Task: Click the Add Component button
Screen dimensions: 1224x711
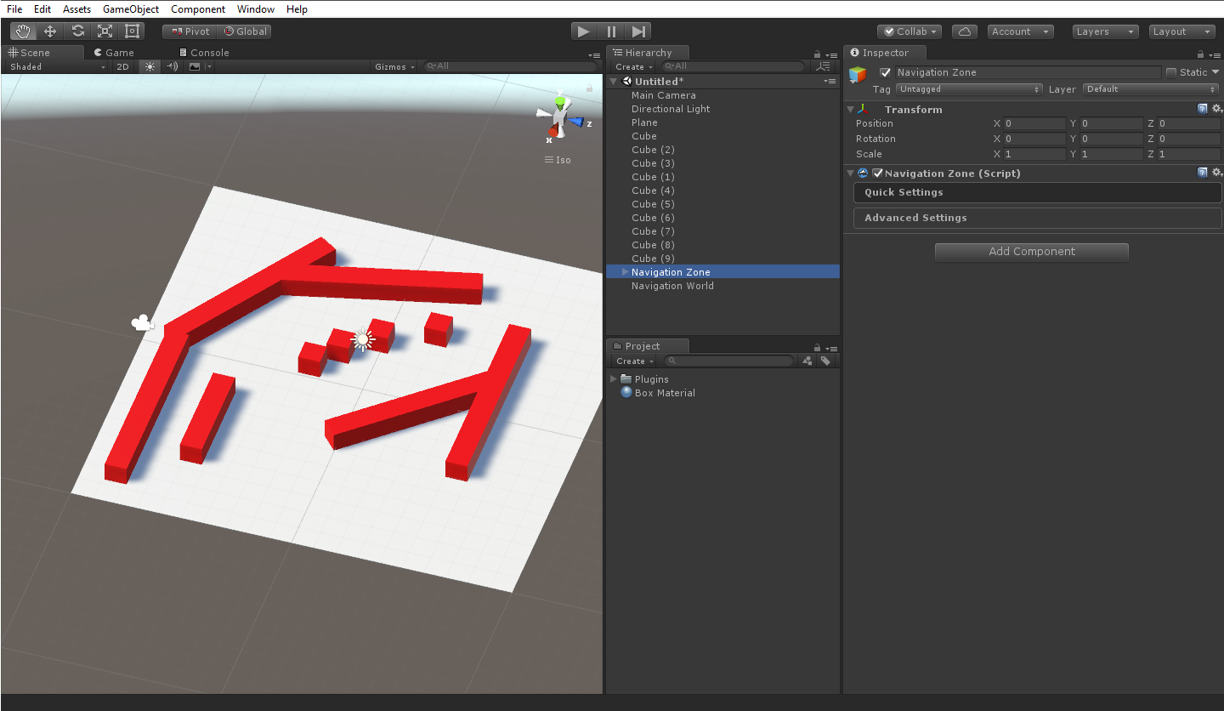Action: [1032, 252]
